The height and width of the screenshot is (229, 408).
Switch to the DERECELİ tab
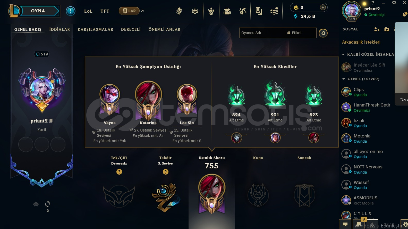point(131,29)
